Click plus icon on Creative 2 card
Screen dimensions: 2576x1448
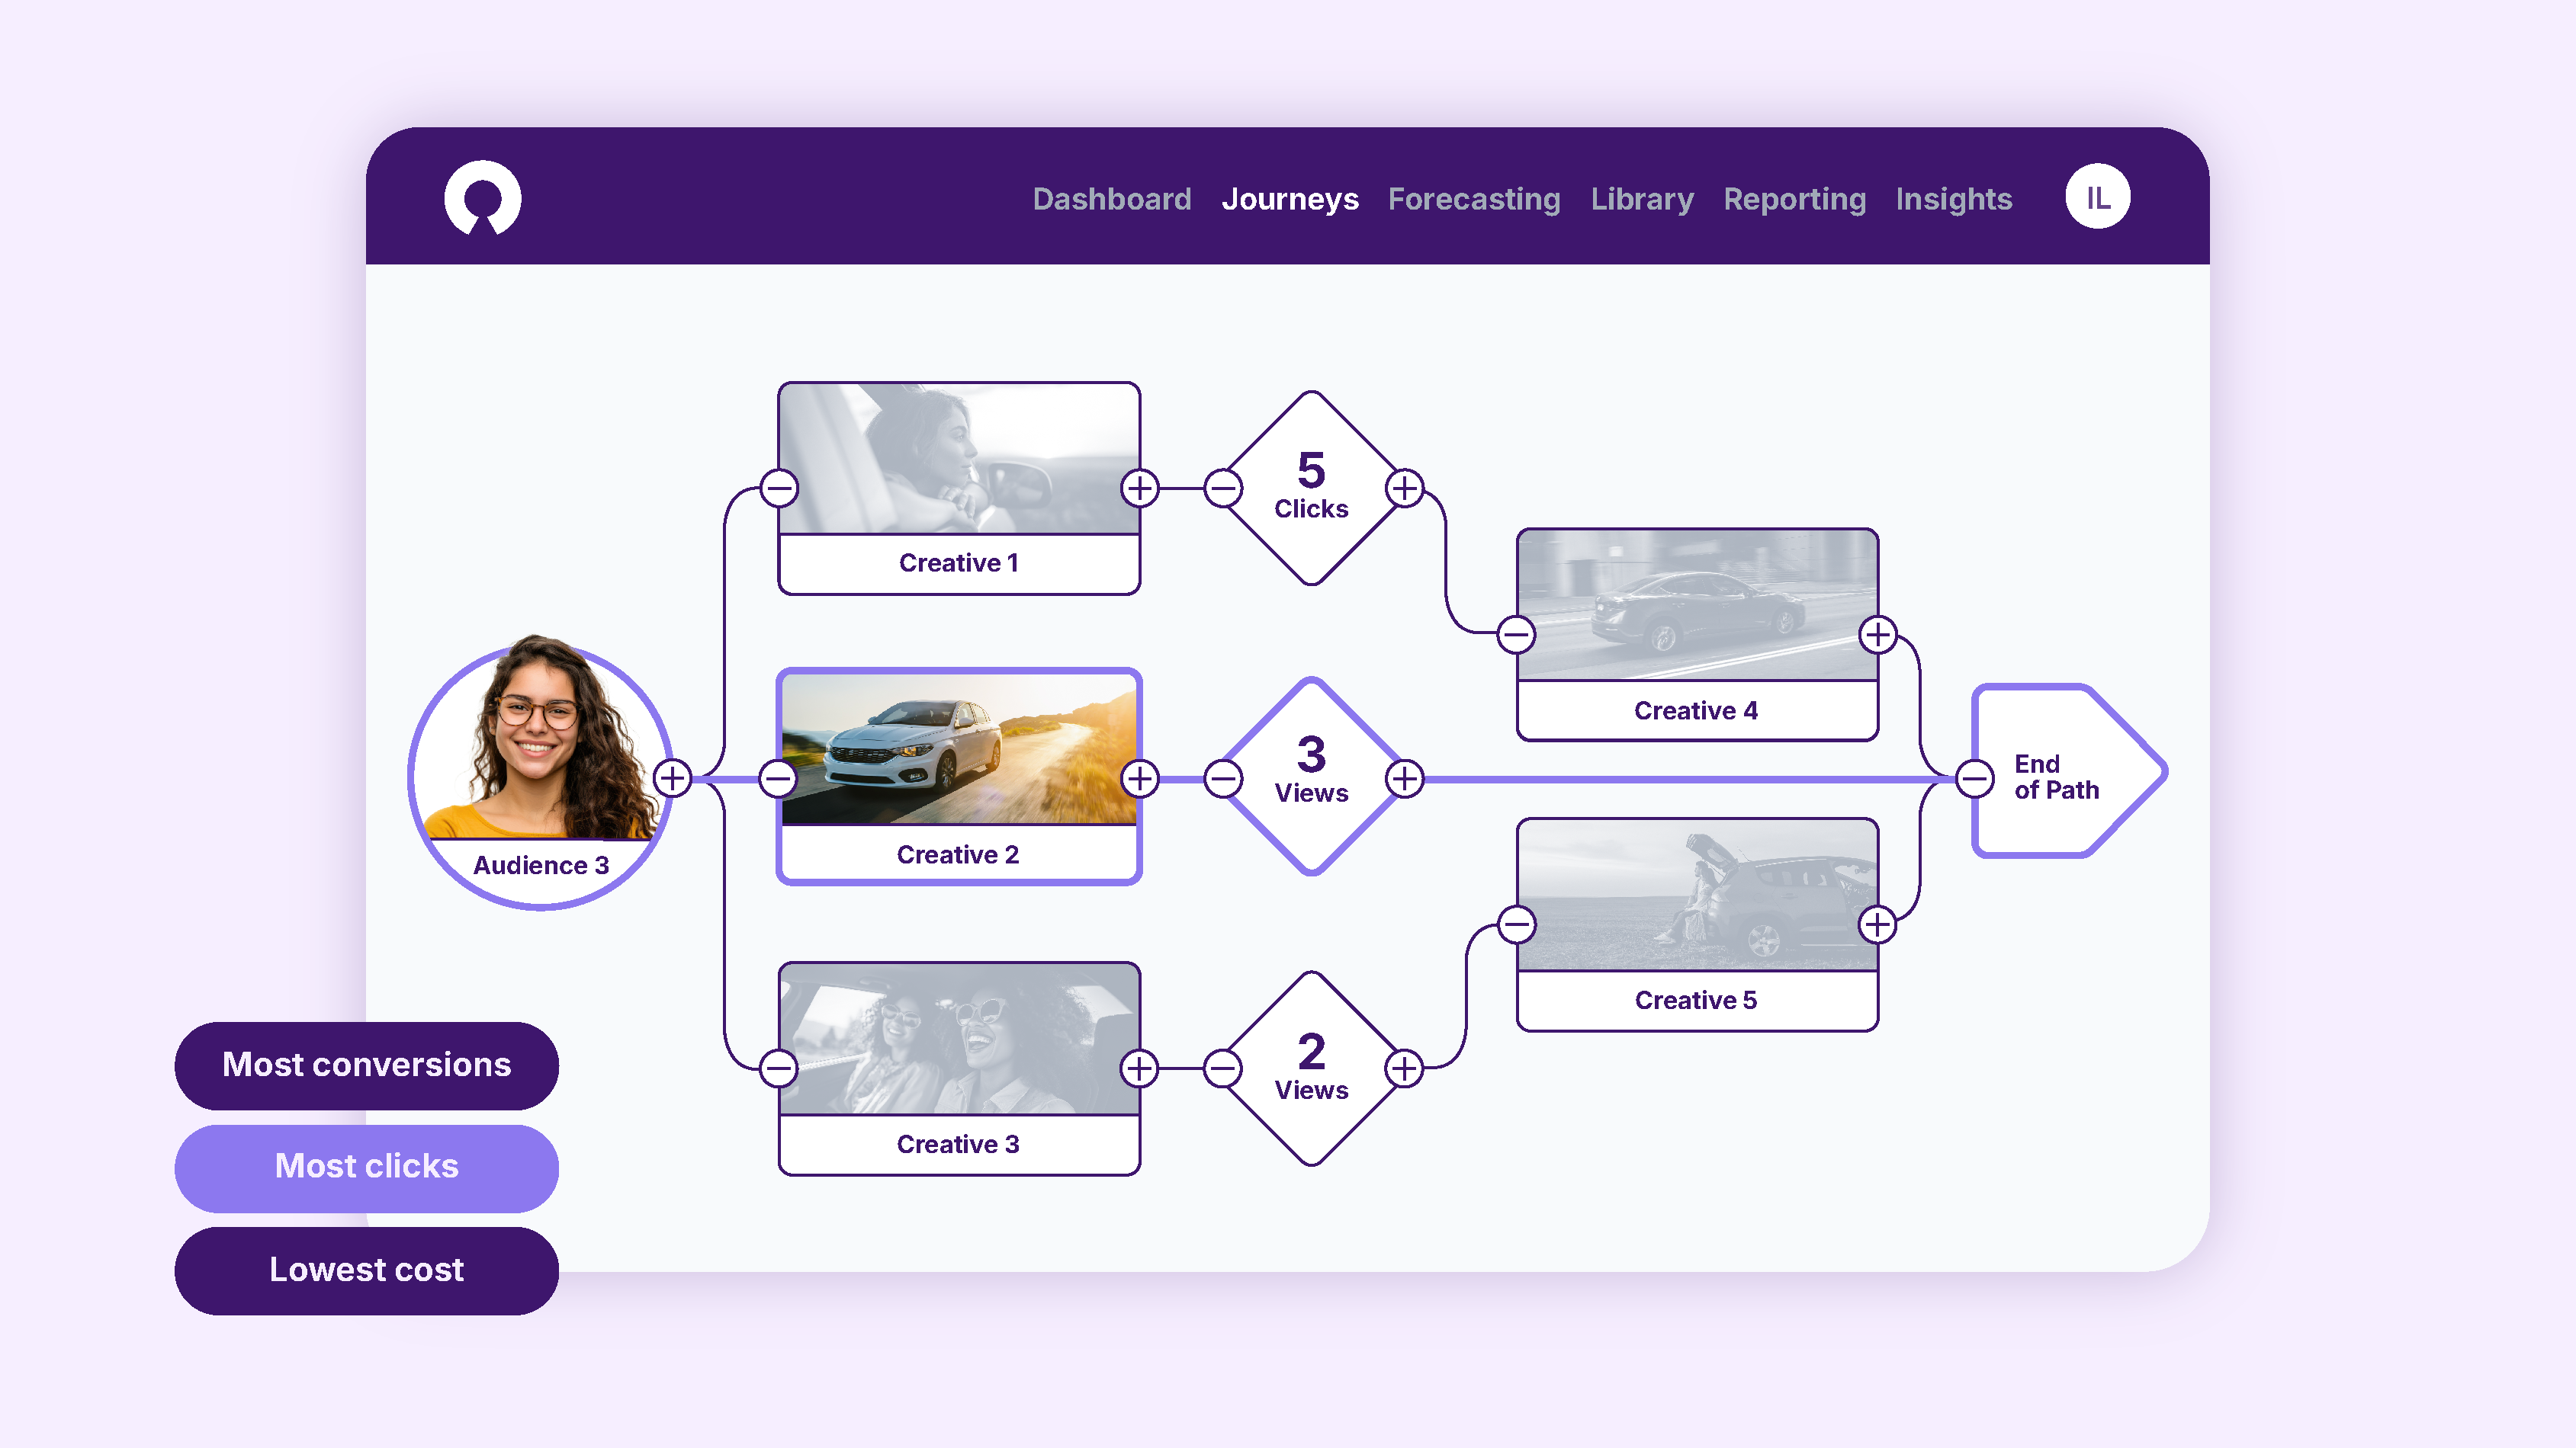1140,777
